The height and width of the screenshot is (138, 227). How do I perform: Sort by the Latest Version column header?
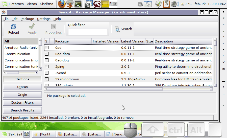[x=133, y=41]
